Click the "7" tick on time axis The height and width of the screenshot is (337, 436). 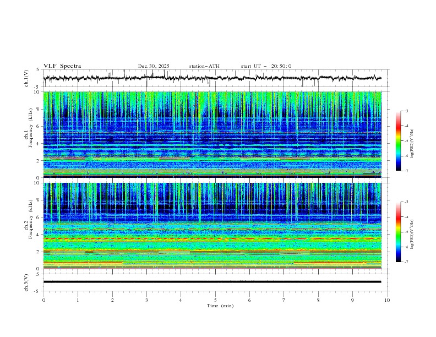(284, 300)
